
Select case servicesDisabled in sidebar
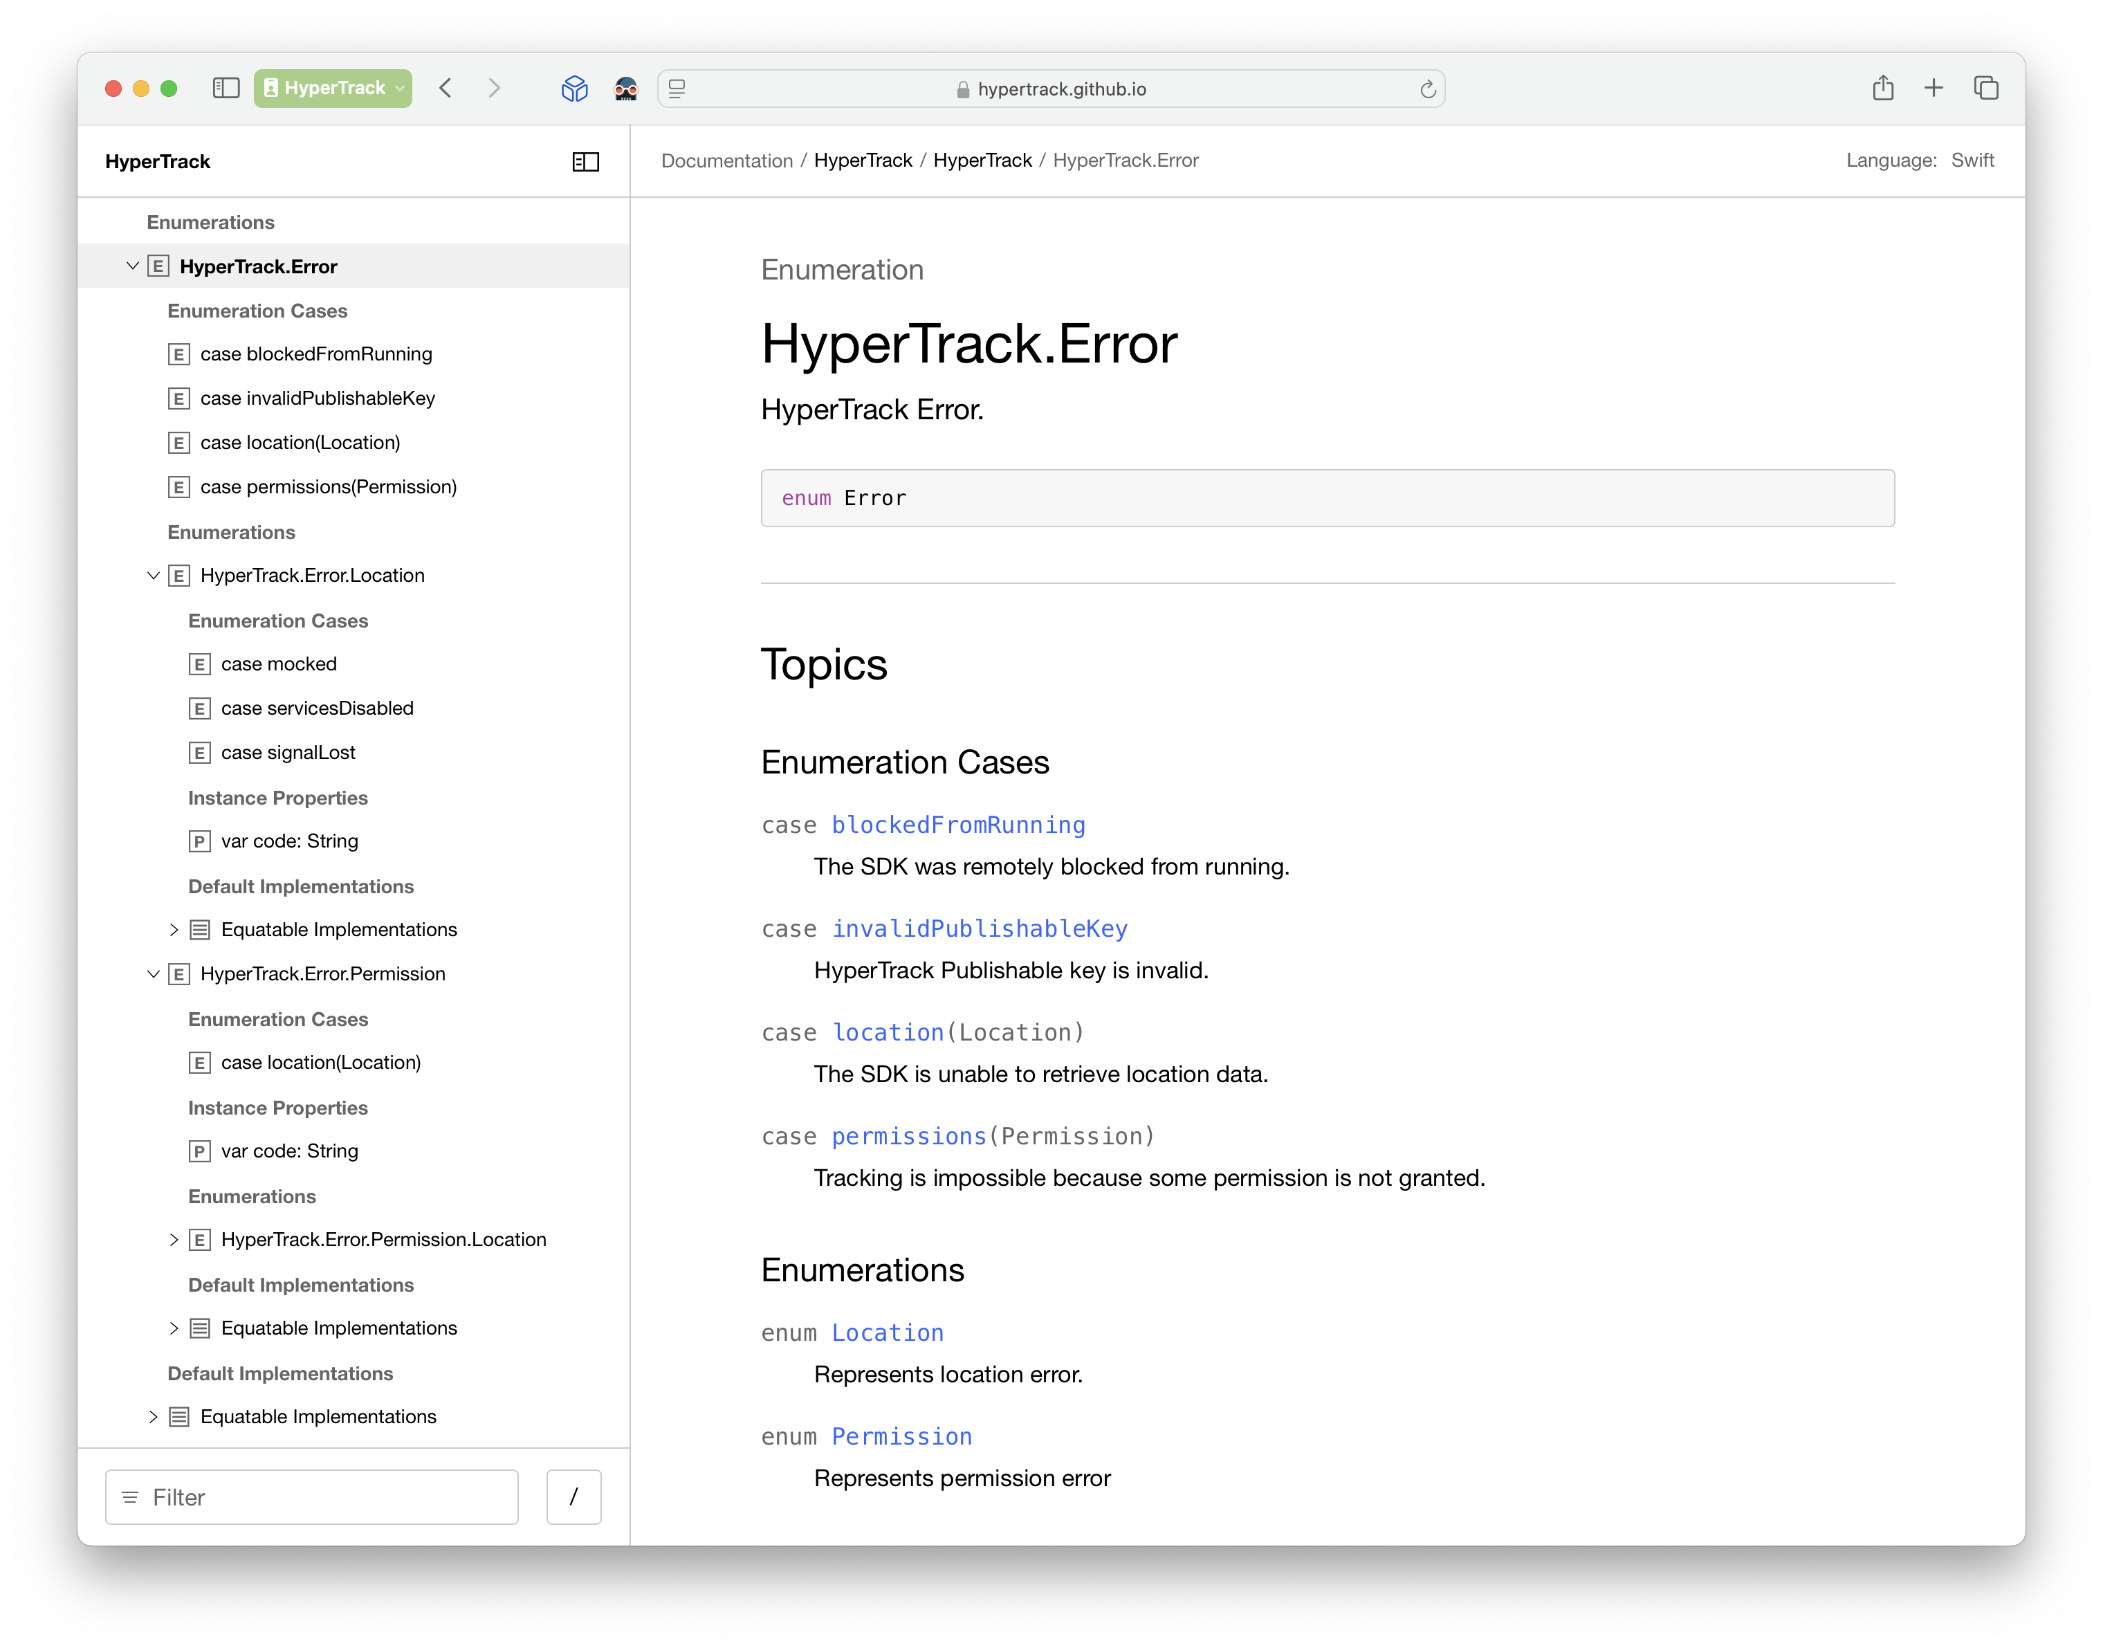[316, 708]
